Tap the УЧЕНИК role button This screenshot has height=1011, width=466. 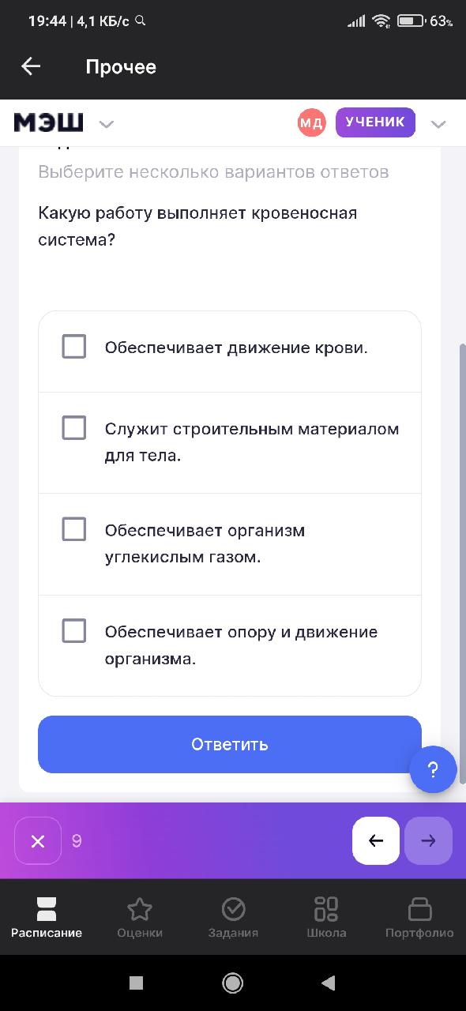(x=375, y=122)
